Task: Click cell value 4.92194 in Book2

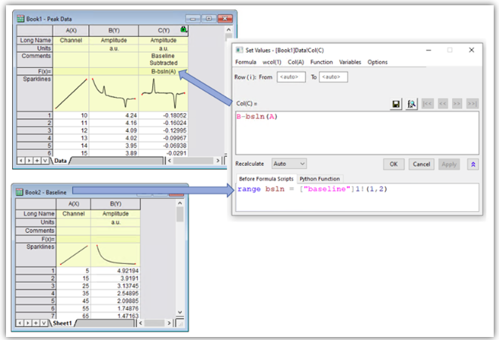Action: [115, 271]
